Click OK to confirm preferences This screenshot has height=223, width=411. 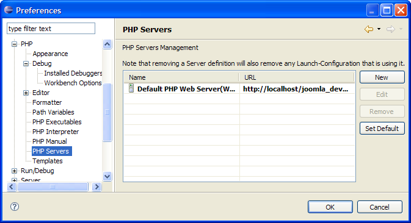(330, 207)
